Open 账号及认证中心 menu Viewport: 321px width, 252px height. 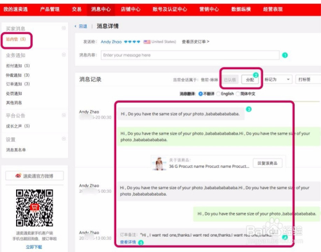coord(169,9)
